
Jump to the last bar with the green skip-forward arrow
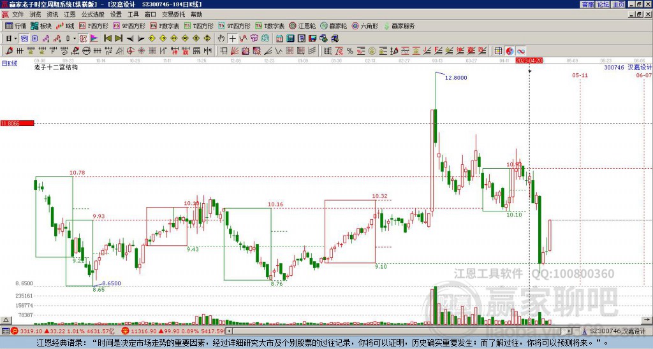click(x=119, y=38)
